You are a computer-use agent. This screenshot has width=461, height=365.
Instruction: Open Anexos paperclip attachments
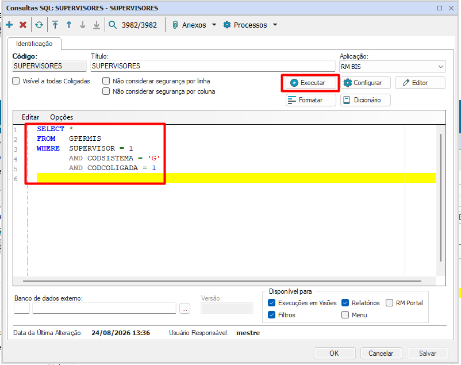[189, 25]
